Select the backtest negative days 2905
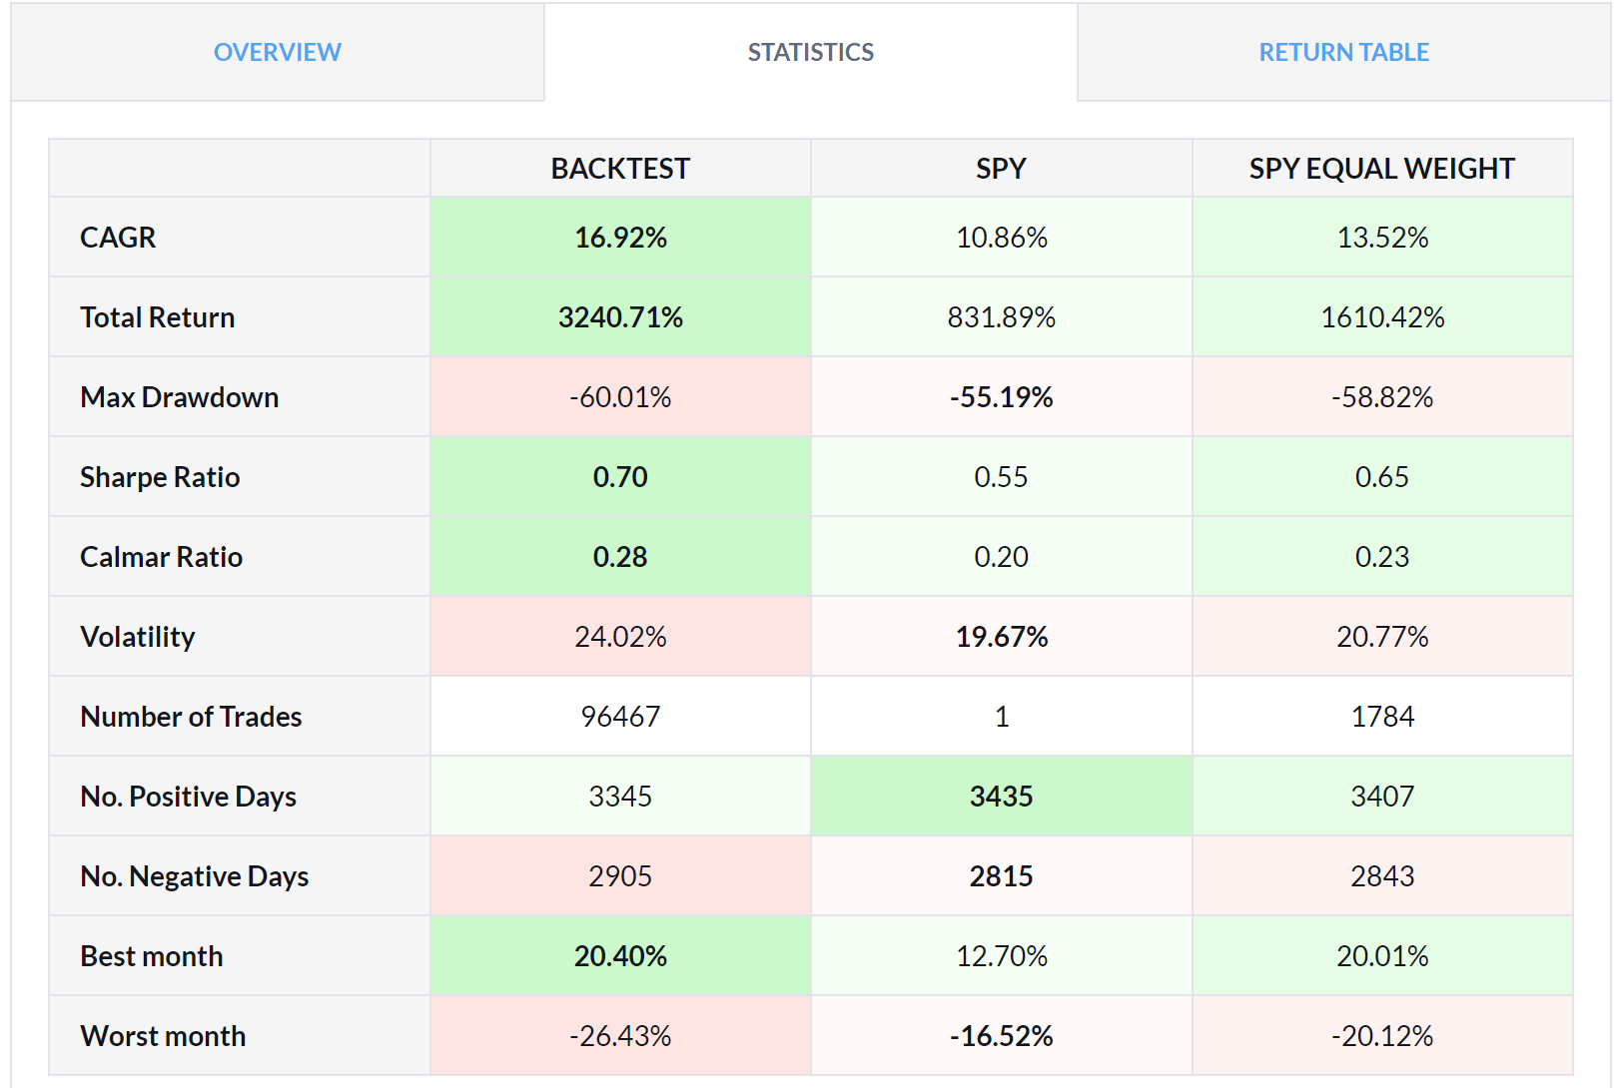Screen dimensions: 1620x1088 tap(620, 876)
